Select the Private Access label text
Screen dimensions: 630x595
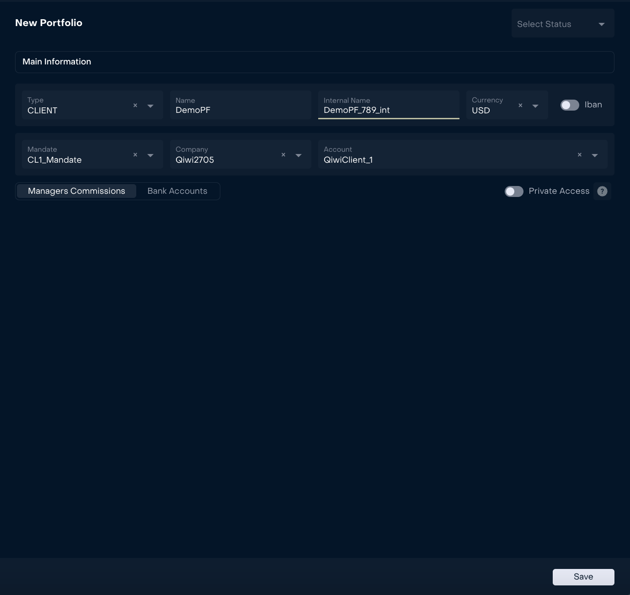[x=559, y=191]
